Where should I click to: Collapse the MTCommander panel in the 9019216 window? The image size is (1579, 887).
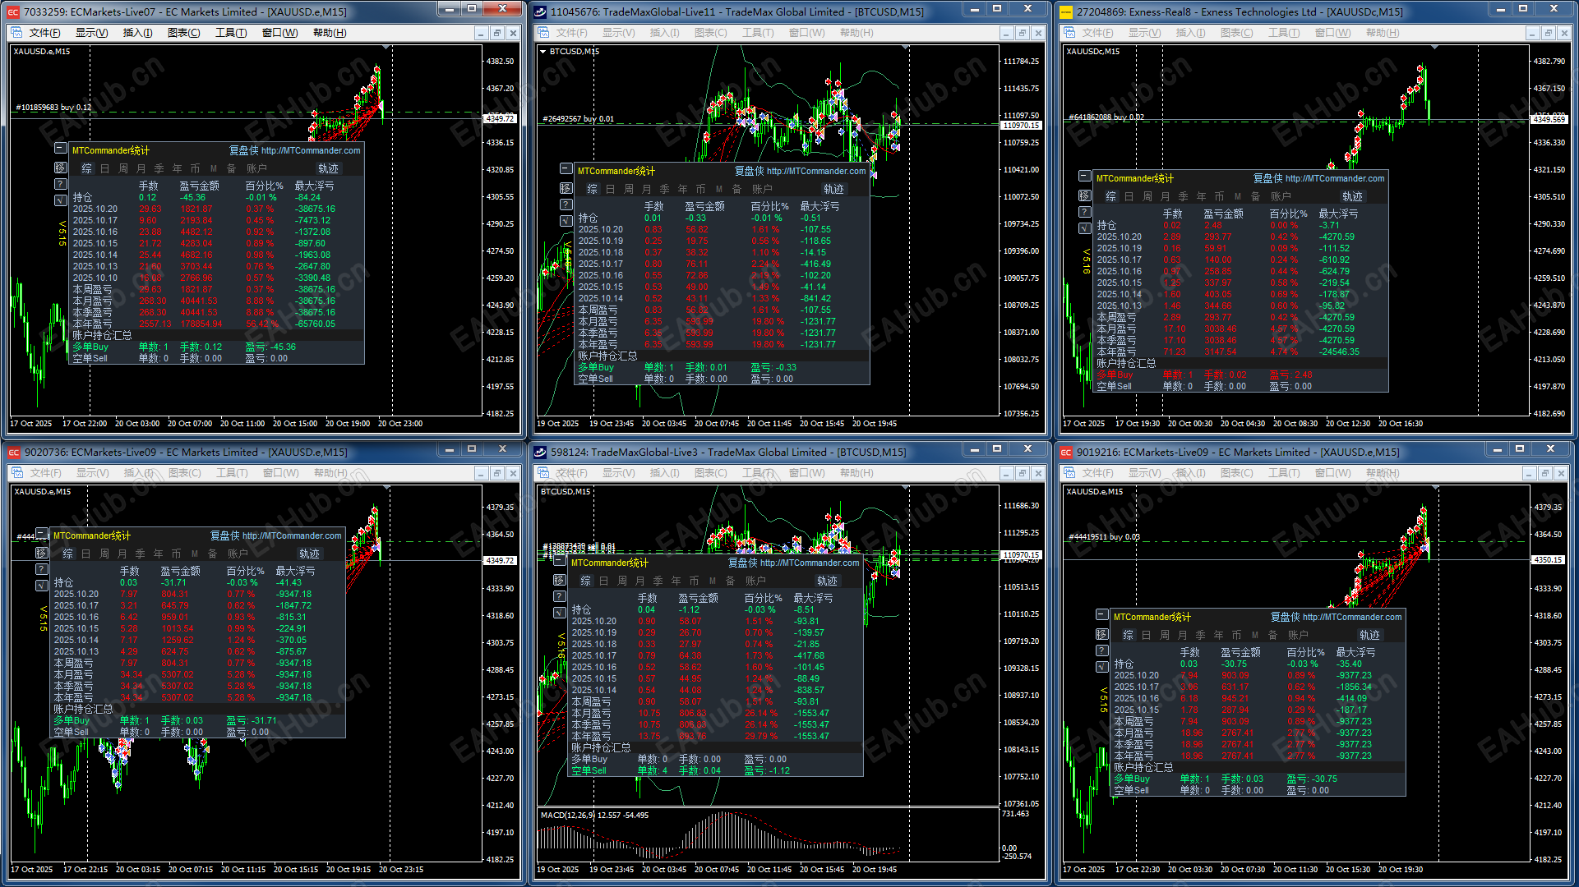[1101, 614]
